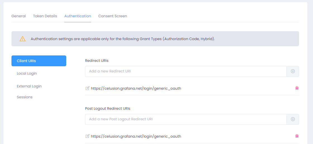
Task: Open the Consent Screen tab
Action: (113, 16)
